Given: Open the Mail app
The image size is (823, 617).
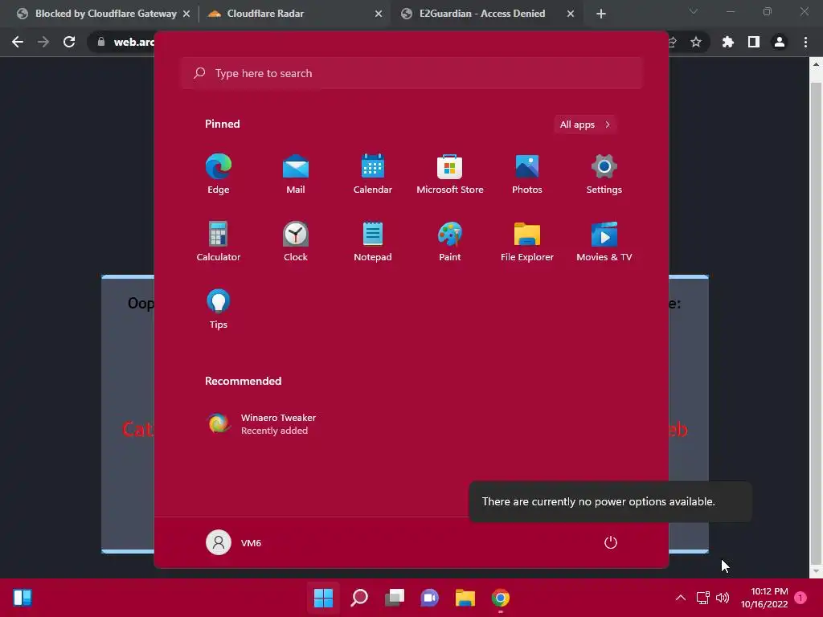Looking at the screenshot, I should pyautogui.click(x=296, y=174).
